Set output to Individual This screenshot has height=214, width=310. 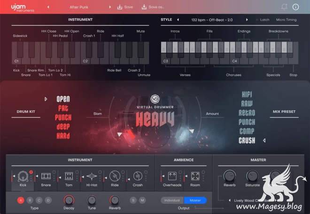click(172, 200)
